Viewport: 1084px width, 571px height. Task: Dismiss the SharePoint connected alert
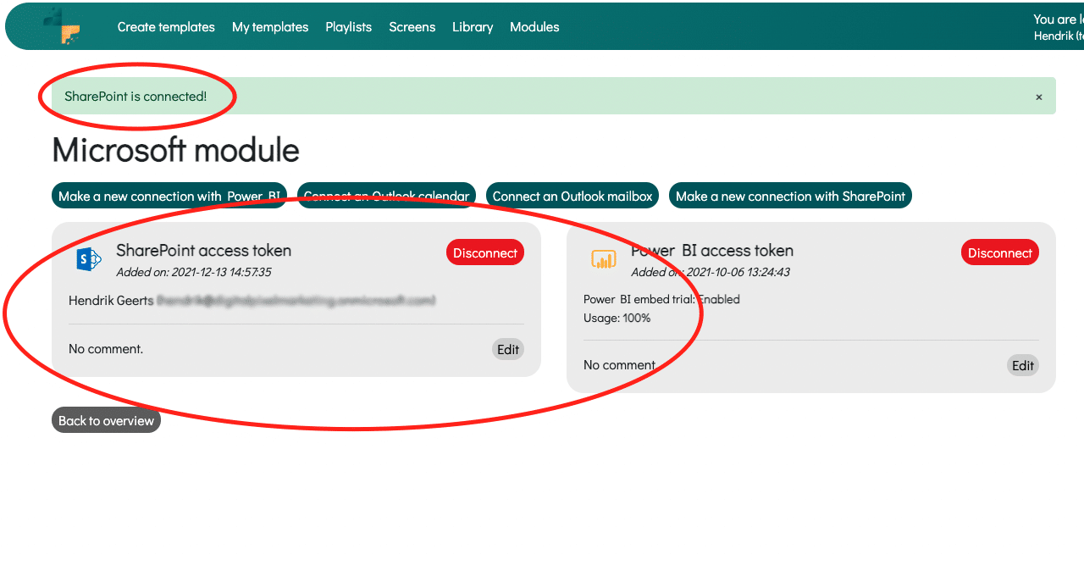coord(1039,97)
